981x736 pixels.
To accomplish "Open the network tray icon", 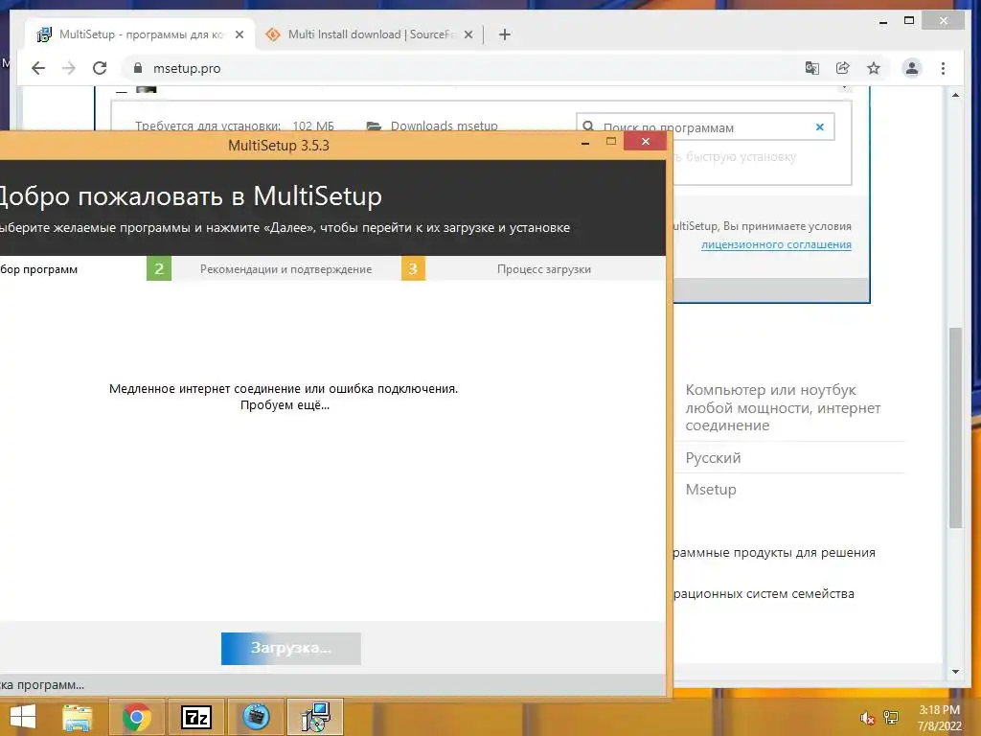I will click(x=890, y=718).
